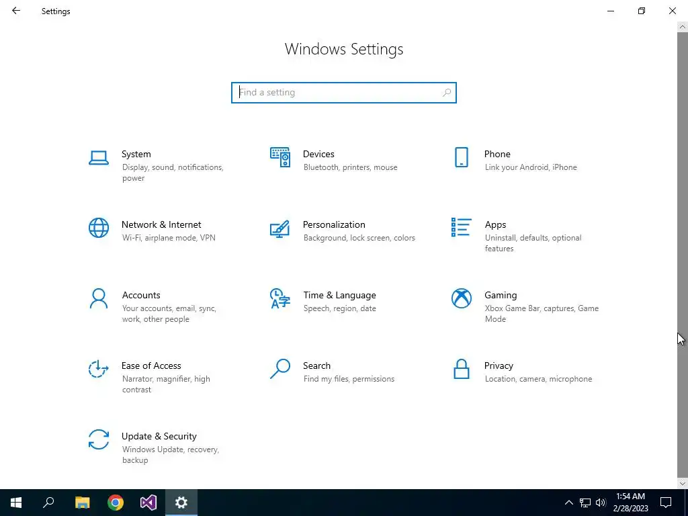Click 'Find my files, permissions' text
Screen dimensions: 688x516
(x=349, y=379)
